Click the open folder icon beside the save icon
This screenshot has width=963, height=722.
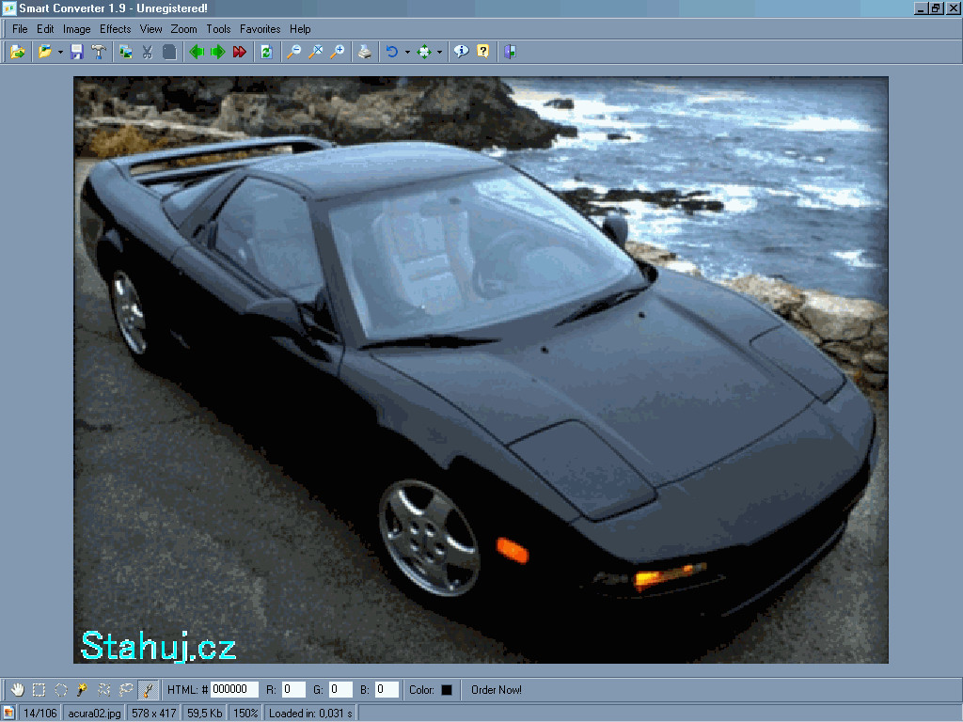click(45, 53)
